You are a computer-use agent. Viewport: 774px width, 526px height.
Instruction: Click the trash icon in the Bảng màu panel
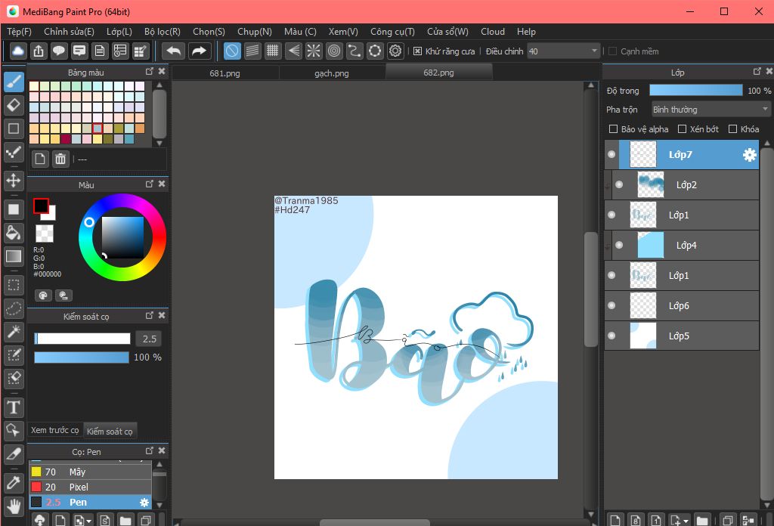[x=60, y=159]
